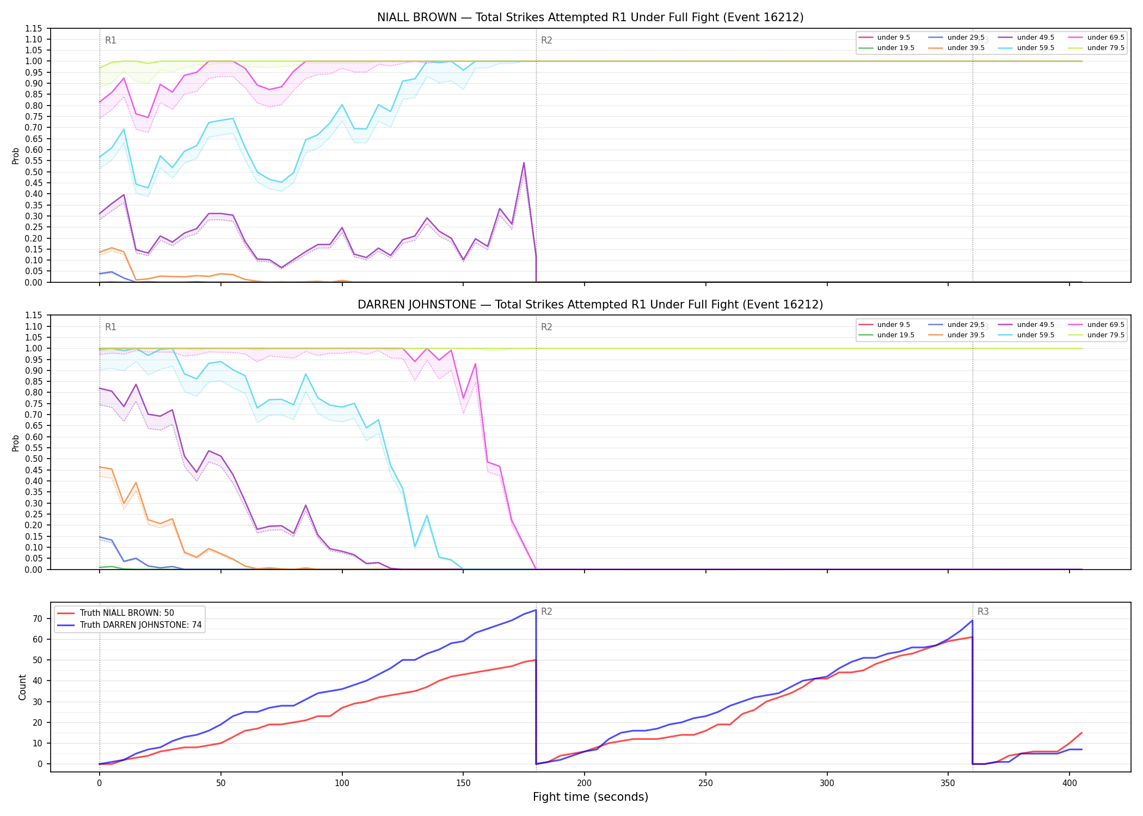
Task: Click the 60 tick on Count axis
Action: 38,639
